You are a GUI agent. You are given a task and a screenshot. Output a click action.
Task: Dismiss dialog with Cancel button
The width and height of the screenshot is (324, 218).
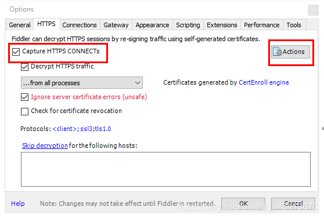[x=293, y=204]
